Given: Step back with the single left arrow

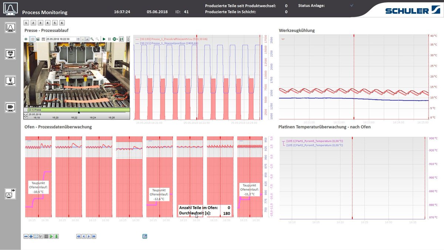Looking at the screenshot, I should [84, 236].
